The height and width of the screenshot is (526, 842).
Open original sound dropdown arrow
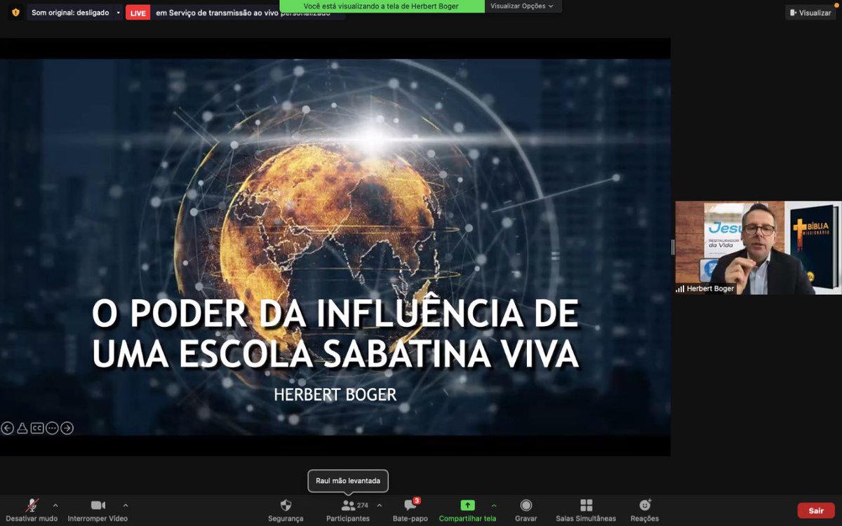[x=118, y=13]
